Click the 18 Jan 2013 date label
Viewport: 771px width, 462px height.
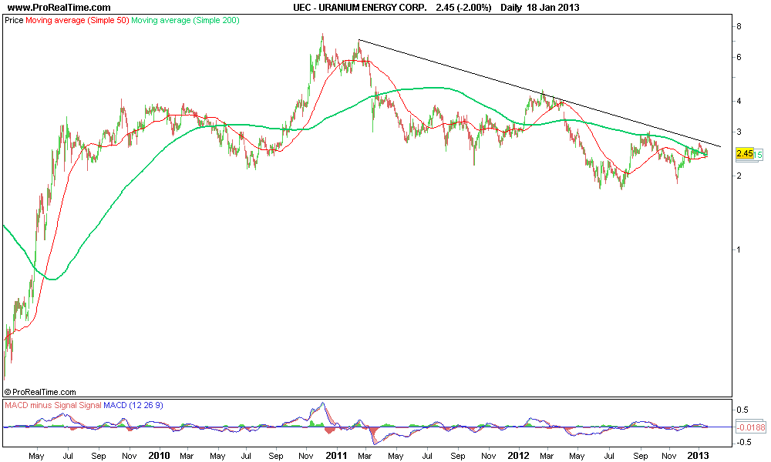click(554, 8)
